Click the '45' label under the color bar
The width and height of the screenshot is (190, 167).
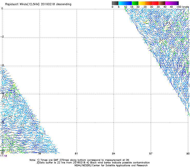(x=171, y=7)
